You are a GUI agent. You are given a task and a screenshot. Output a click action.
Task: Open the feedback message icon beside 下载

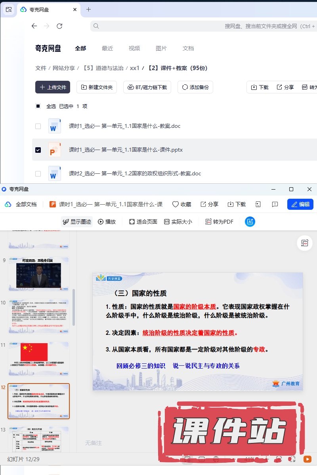275,204
